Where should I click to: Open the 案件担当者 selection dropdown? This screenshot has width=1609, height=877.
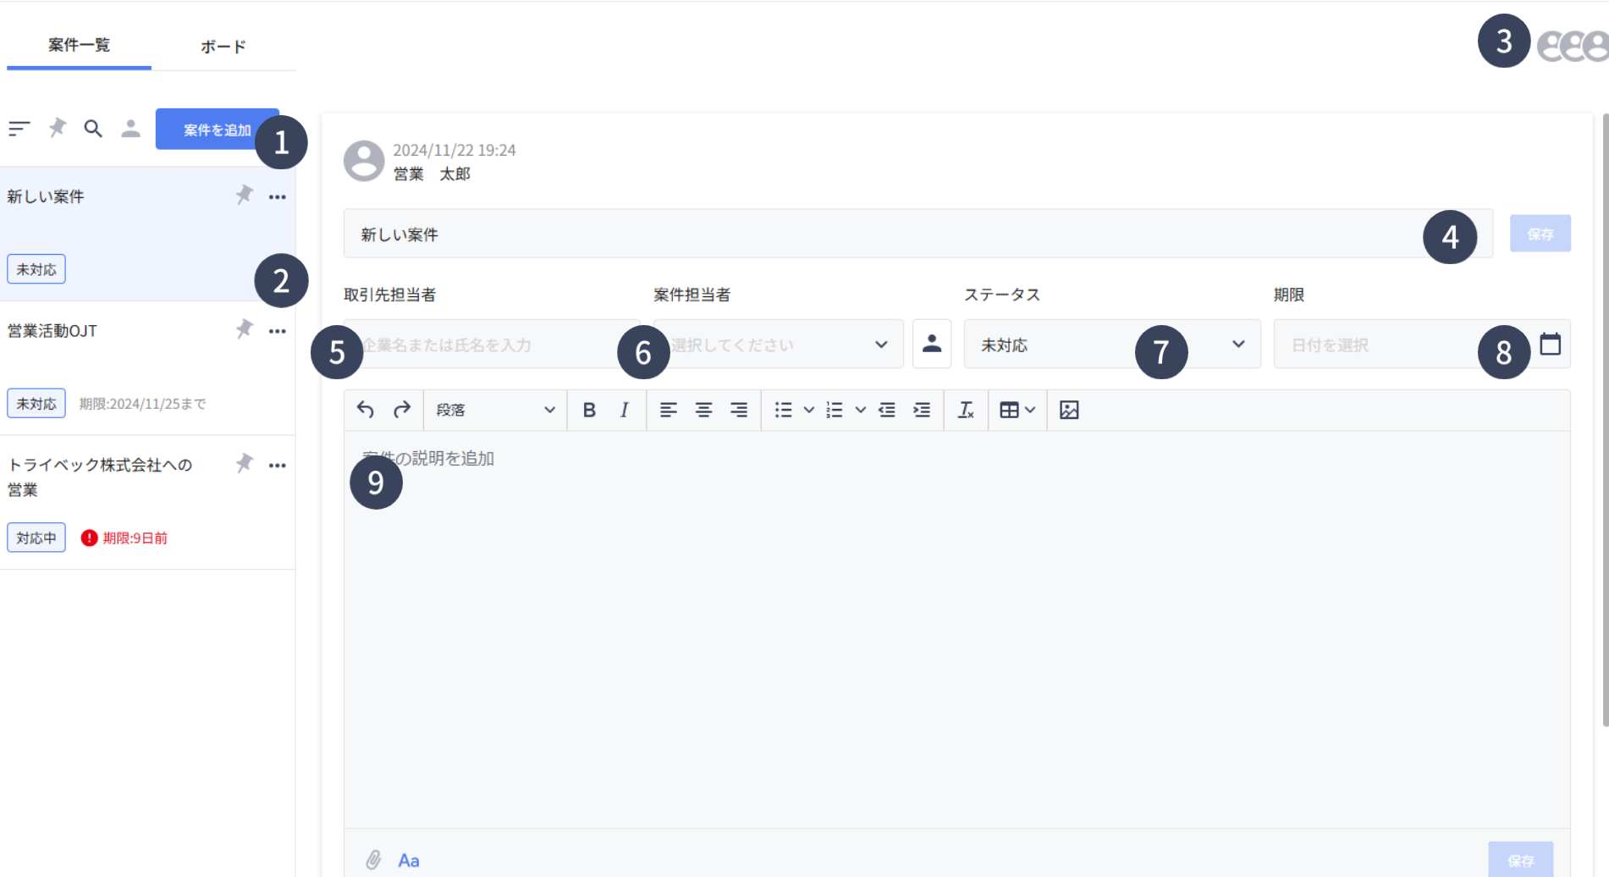(778, 344)
